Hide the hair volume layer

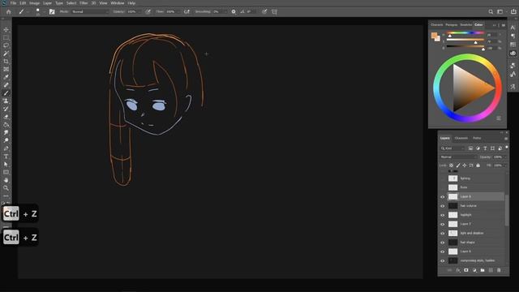[443, 206]
